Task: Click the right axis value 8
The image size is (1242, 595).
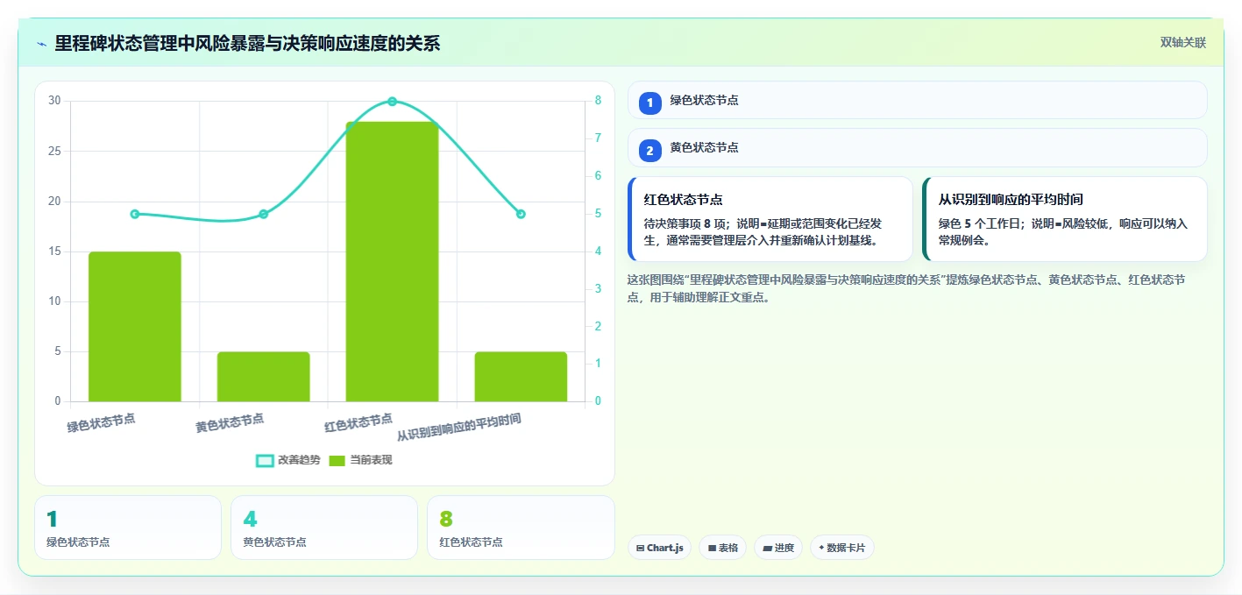Action: [x=598, y=101]
